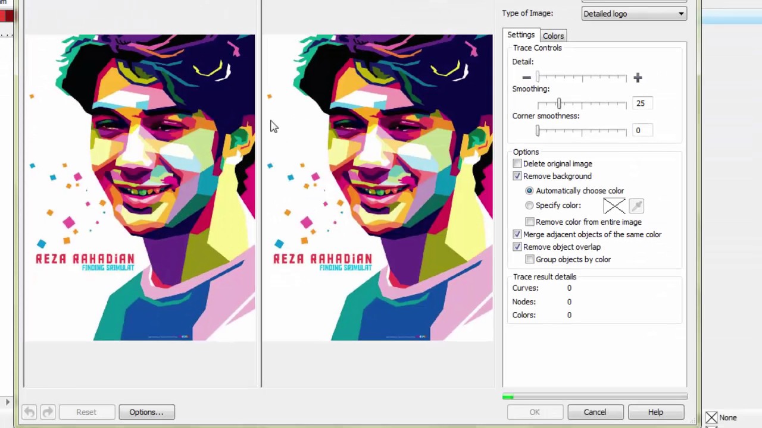
Task: Enable Remove color from entire image
Action: click(x=530, y=222)
